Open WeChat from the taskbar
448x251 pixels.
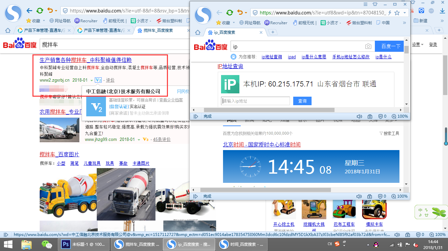click(47, 244)
